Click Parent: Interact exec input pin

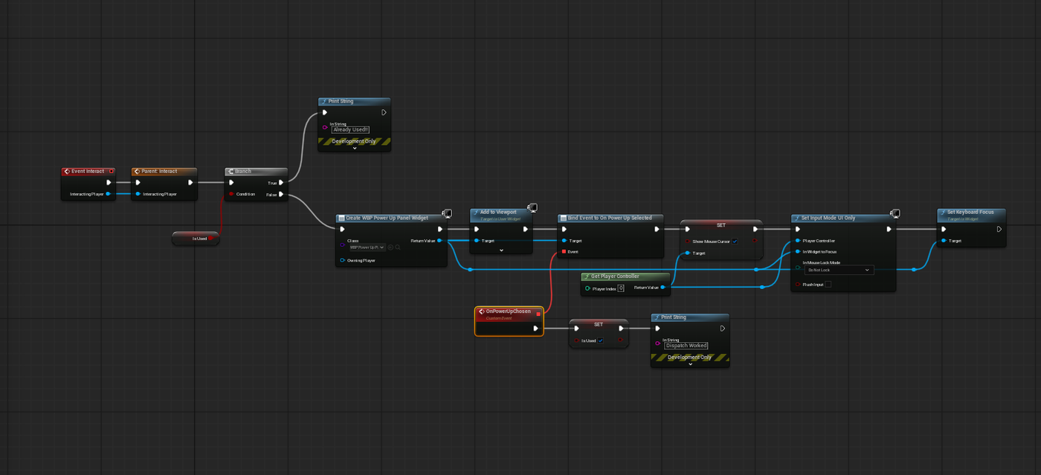(x=138, y=182)
